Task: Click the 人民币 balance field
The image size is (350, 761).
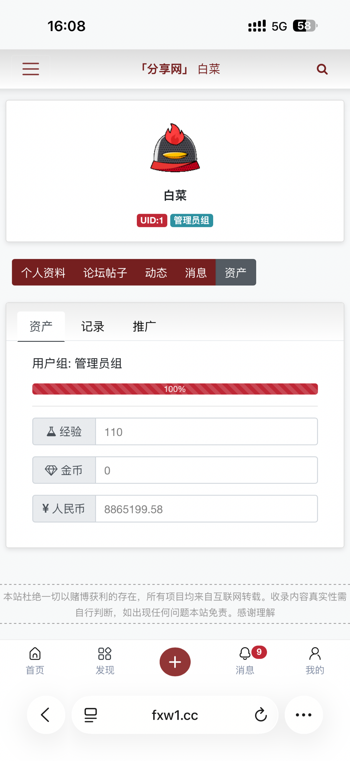Action: pos(206,509)
